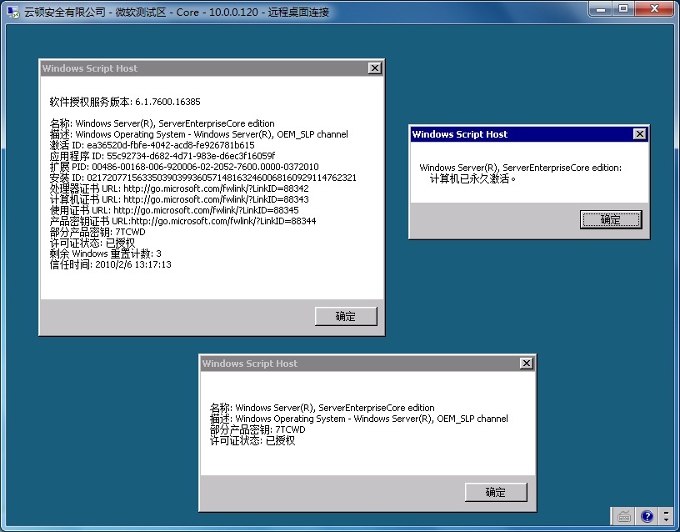Click the 使用证书 URL LinkID=88345 line
Image resolution: width=680 pixels, height=532 pixels.
coord(174,210)
